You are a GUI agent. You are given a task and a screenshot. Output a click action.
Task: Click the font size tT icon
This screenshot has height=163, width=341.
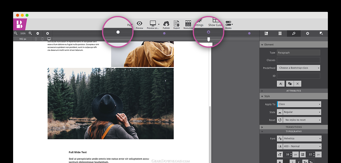[x=280, y=155]
